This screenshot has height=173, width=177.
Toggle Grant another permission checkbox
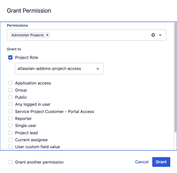[10, 162]
